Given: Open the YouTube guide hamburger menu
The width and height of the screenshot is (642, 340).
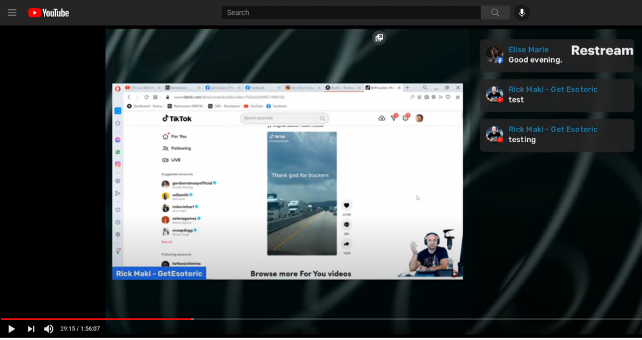Looking at the screenshot, I should (x=12, y=13).
